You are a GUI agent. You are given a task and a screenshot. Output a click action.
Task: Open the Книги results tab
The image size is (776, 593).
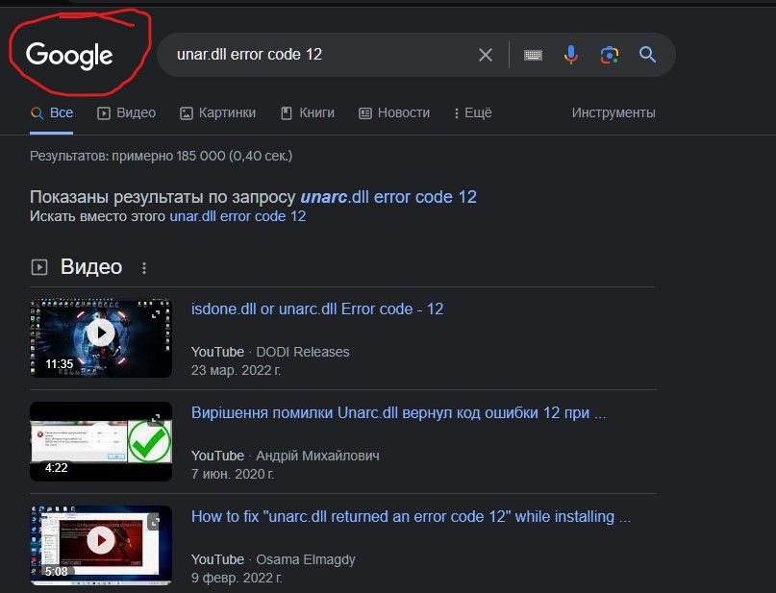(x=308, y=112)
